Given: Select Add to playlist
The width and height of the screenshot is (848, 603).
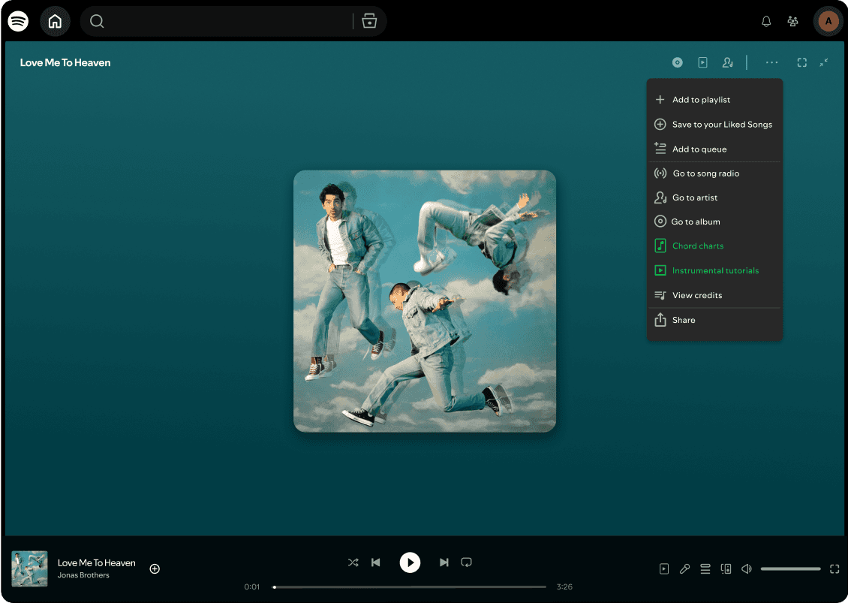Looking at the screenshot, I should (x=714, y=100).
